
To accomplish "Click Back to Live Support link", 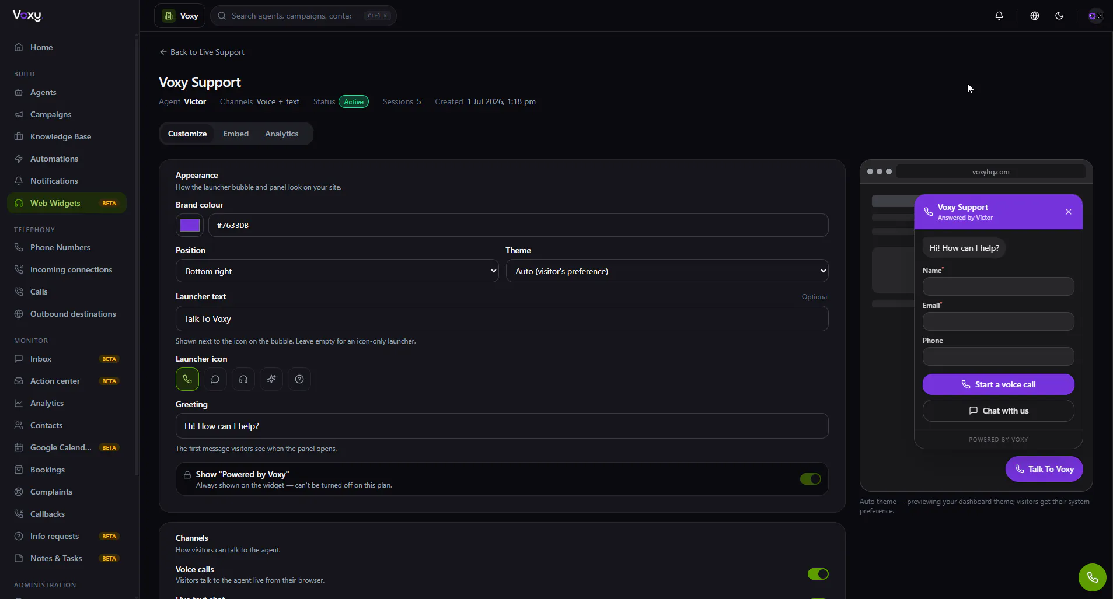I will pos(202,52).
